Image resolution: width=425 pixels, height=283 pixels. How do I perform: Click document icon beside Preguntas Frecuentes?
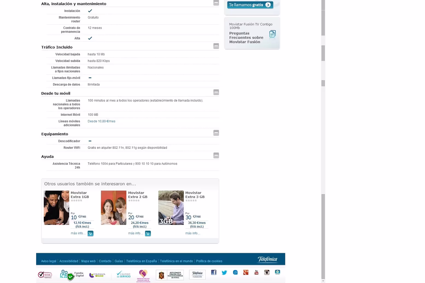[272, 34]
